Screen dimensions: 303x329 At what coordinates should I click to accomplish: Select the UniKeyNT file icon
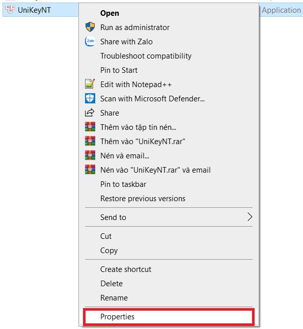[x=10, y=10]
